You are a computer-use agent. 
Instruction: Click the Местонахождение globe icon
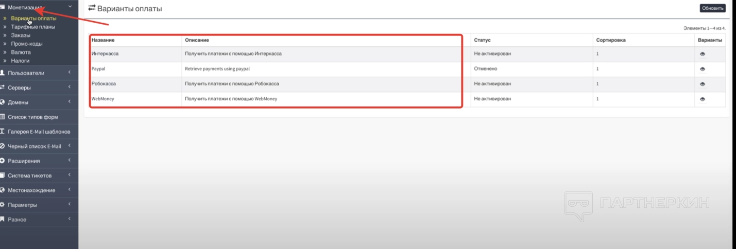(x=3, y=190)
